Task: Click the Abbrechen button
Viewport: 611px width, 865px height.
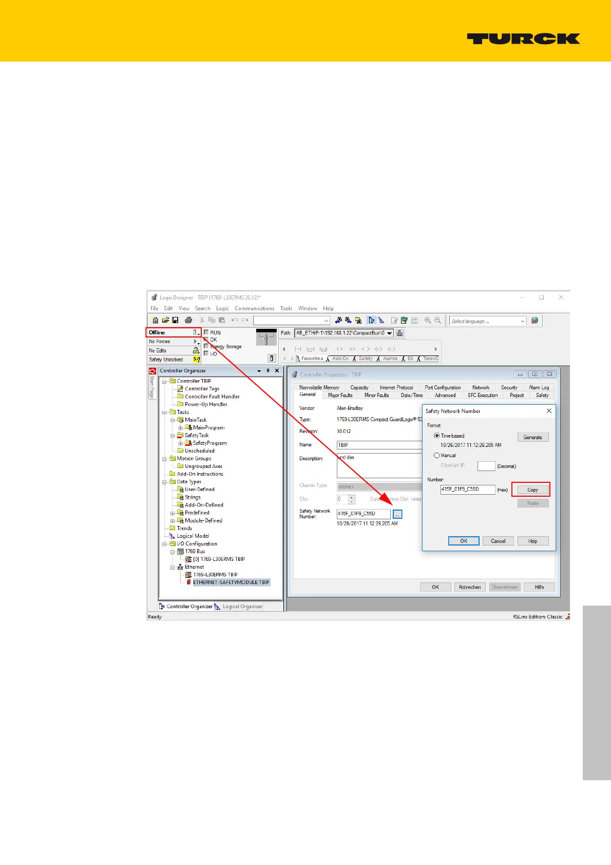Action: click(470, 587)
